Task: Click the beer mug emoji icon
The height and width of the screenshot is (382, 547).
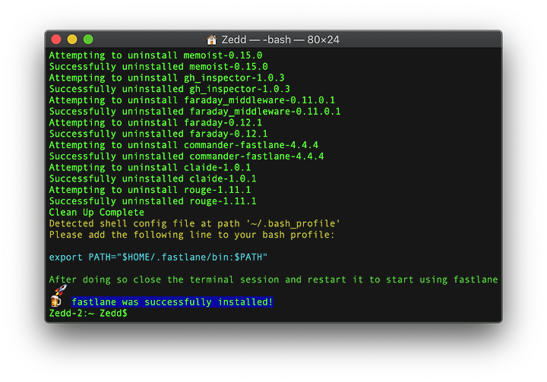Action: pos(55,301)
